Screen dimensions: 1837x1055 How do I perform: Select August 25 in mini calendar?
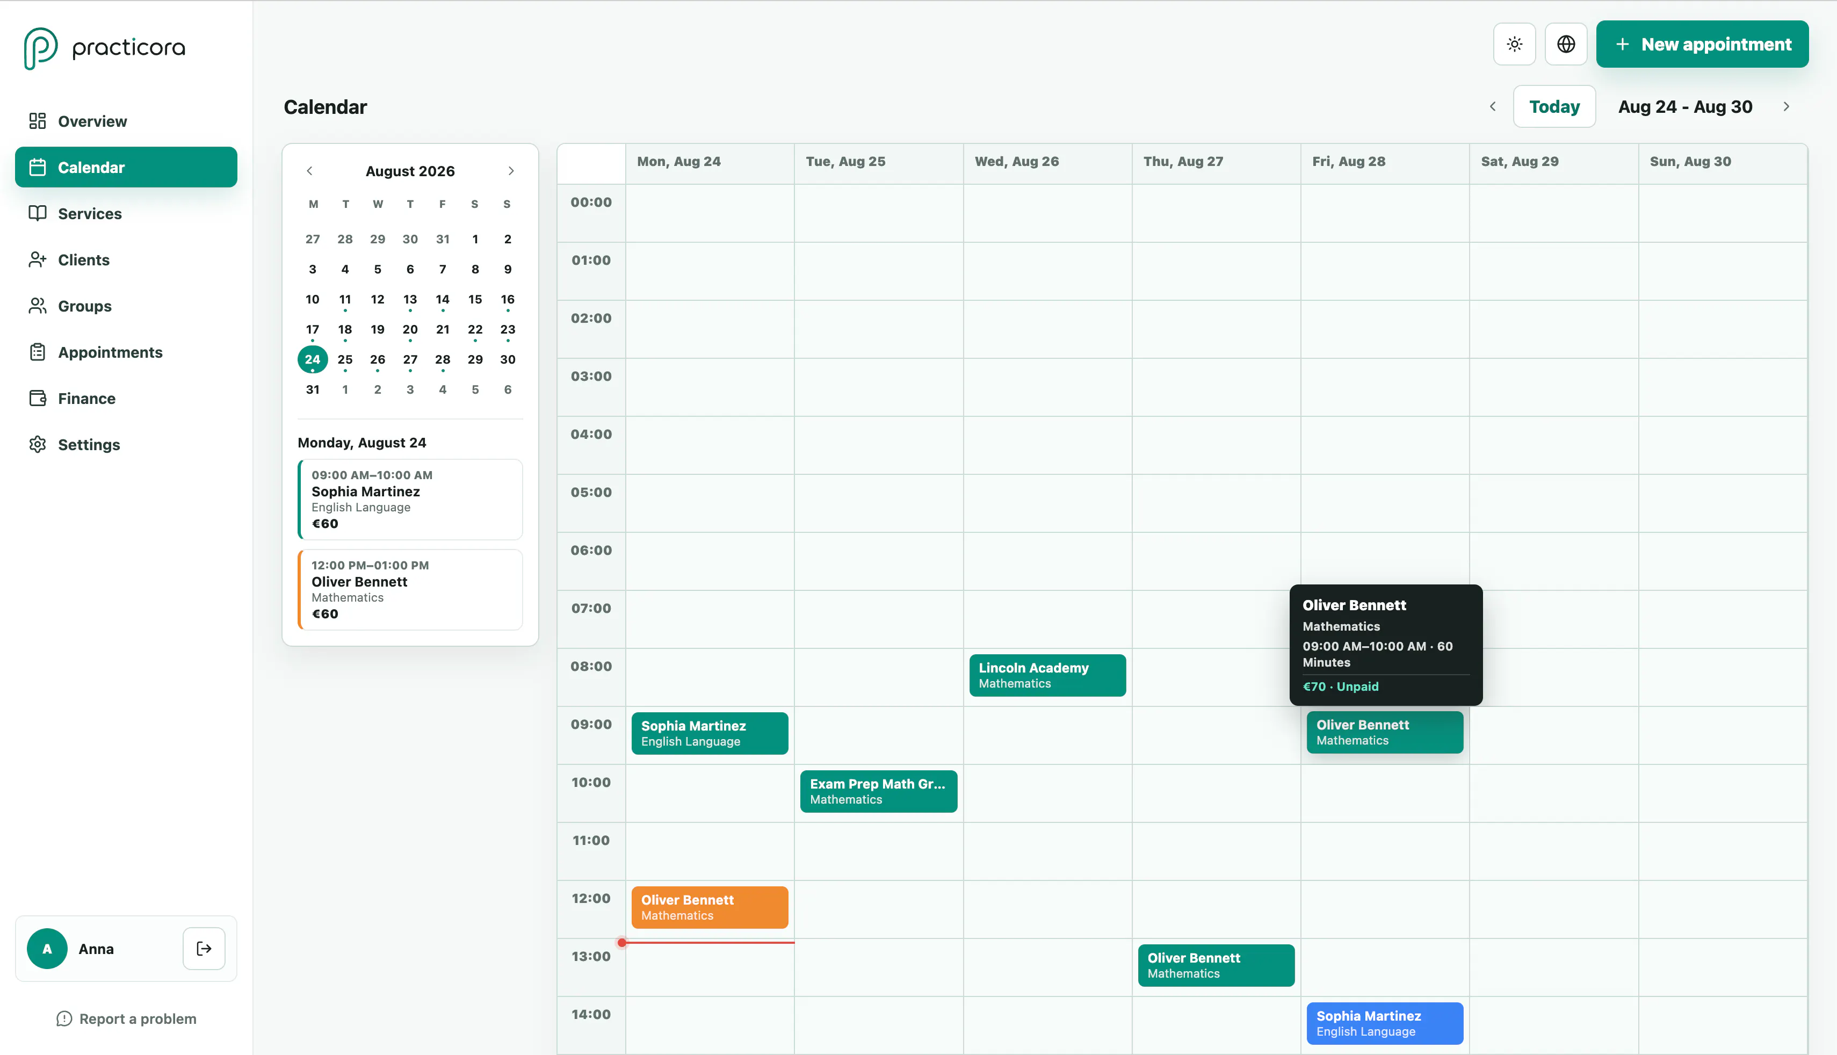[x=345, y=359]
